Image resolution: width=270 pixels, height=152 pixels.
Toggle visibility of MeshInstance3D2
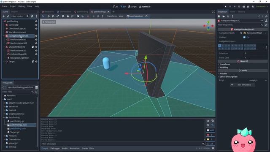[x=36, y=43]
